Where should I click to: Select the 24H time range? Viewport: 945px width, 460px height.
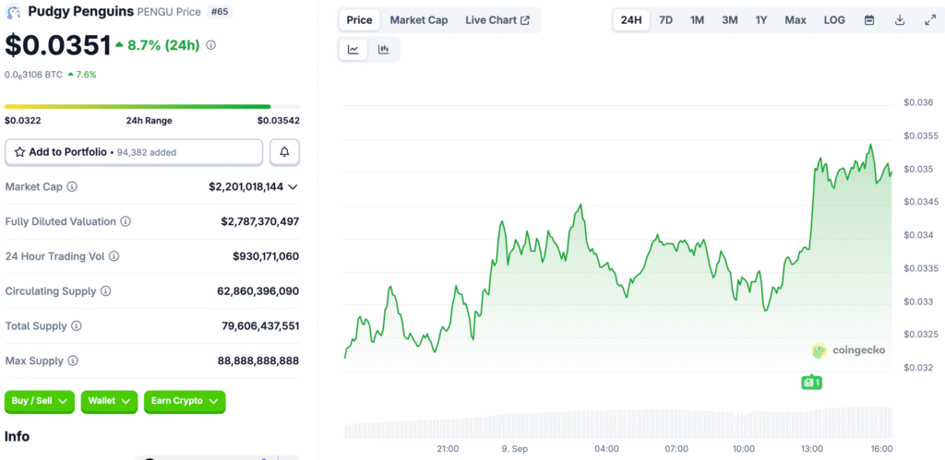[x=631, y=20]
